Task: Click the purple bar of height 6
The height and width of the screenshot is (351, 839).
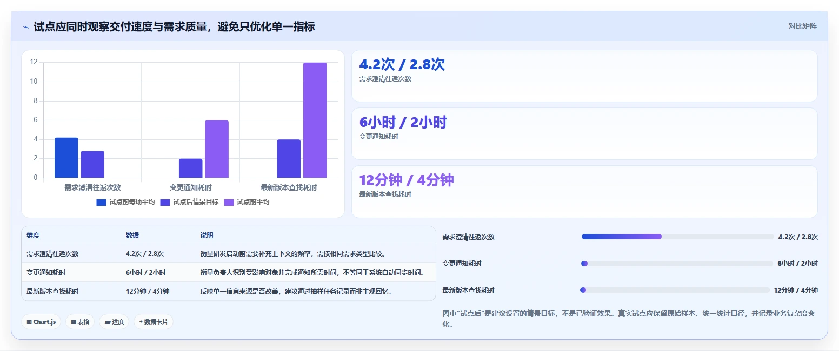Action: click(217, 149)
